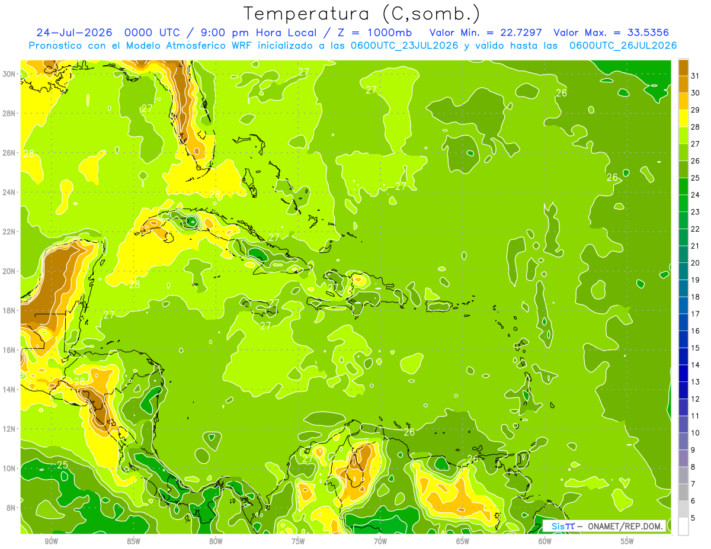Pick the gray swatch between 6 and 7
The image size is (711, 549).
pyautogui.click(x=683, y=492)
